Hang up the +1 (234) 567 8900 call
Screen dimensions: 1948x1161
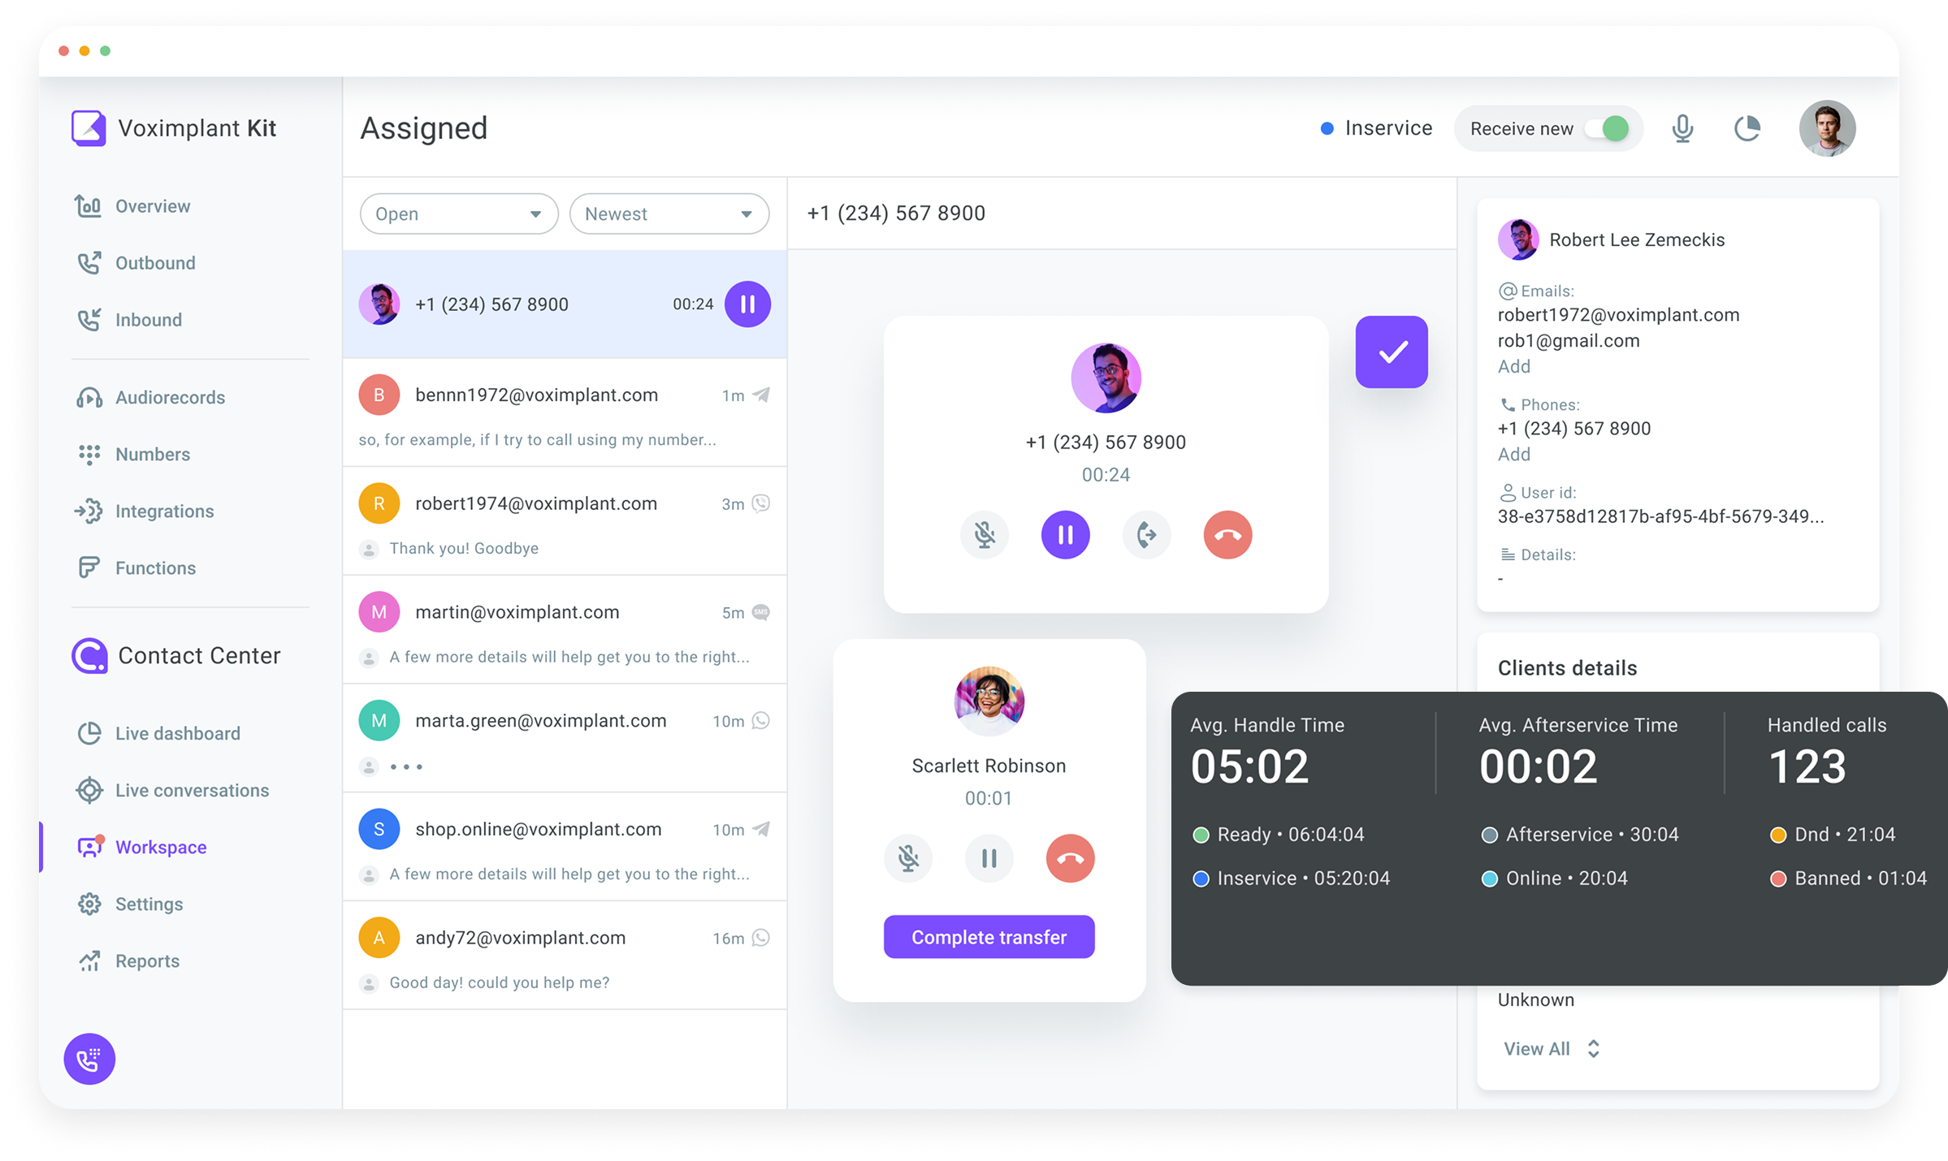[1227, 534]
